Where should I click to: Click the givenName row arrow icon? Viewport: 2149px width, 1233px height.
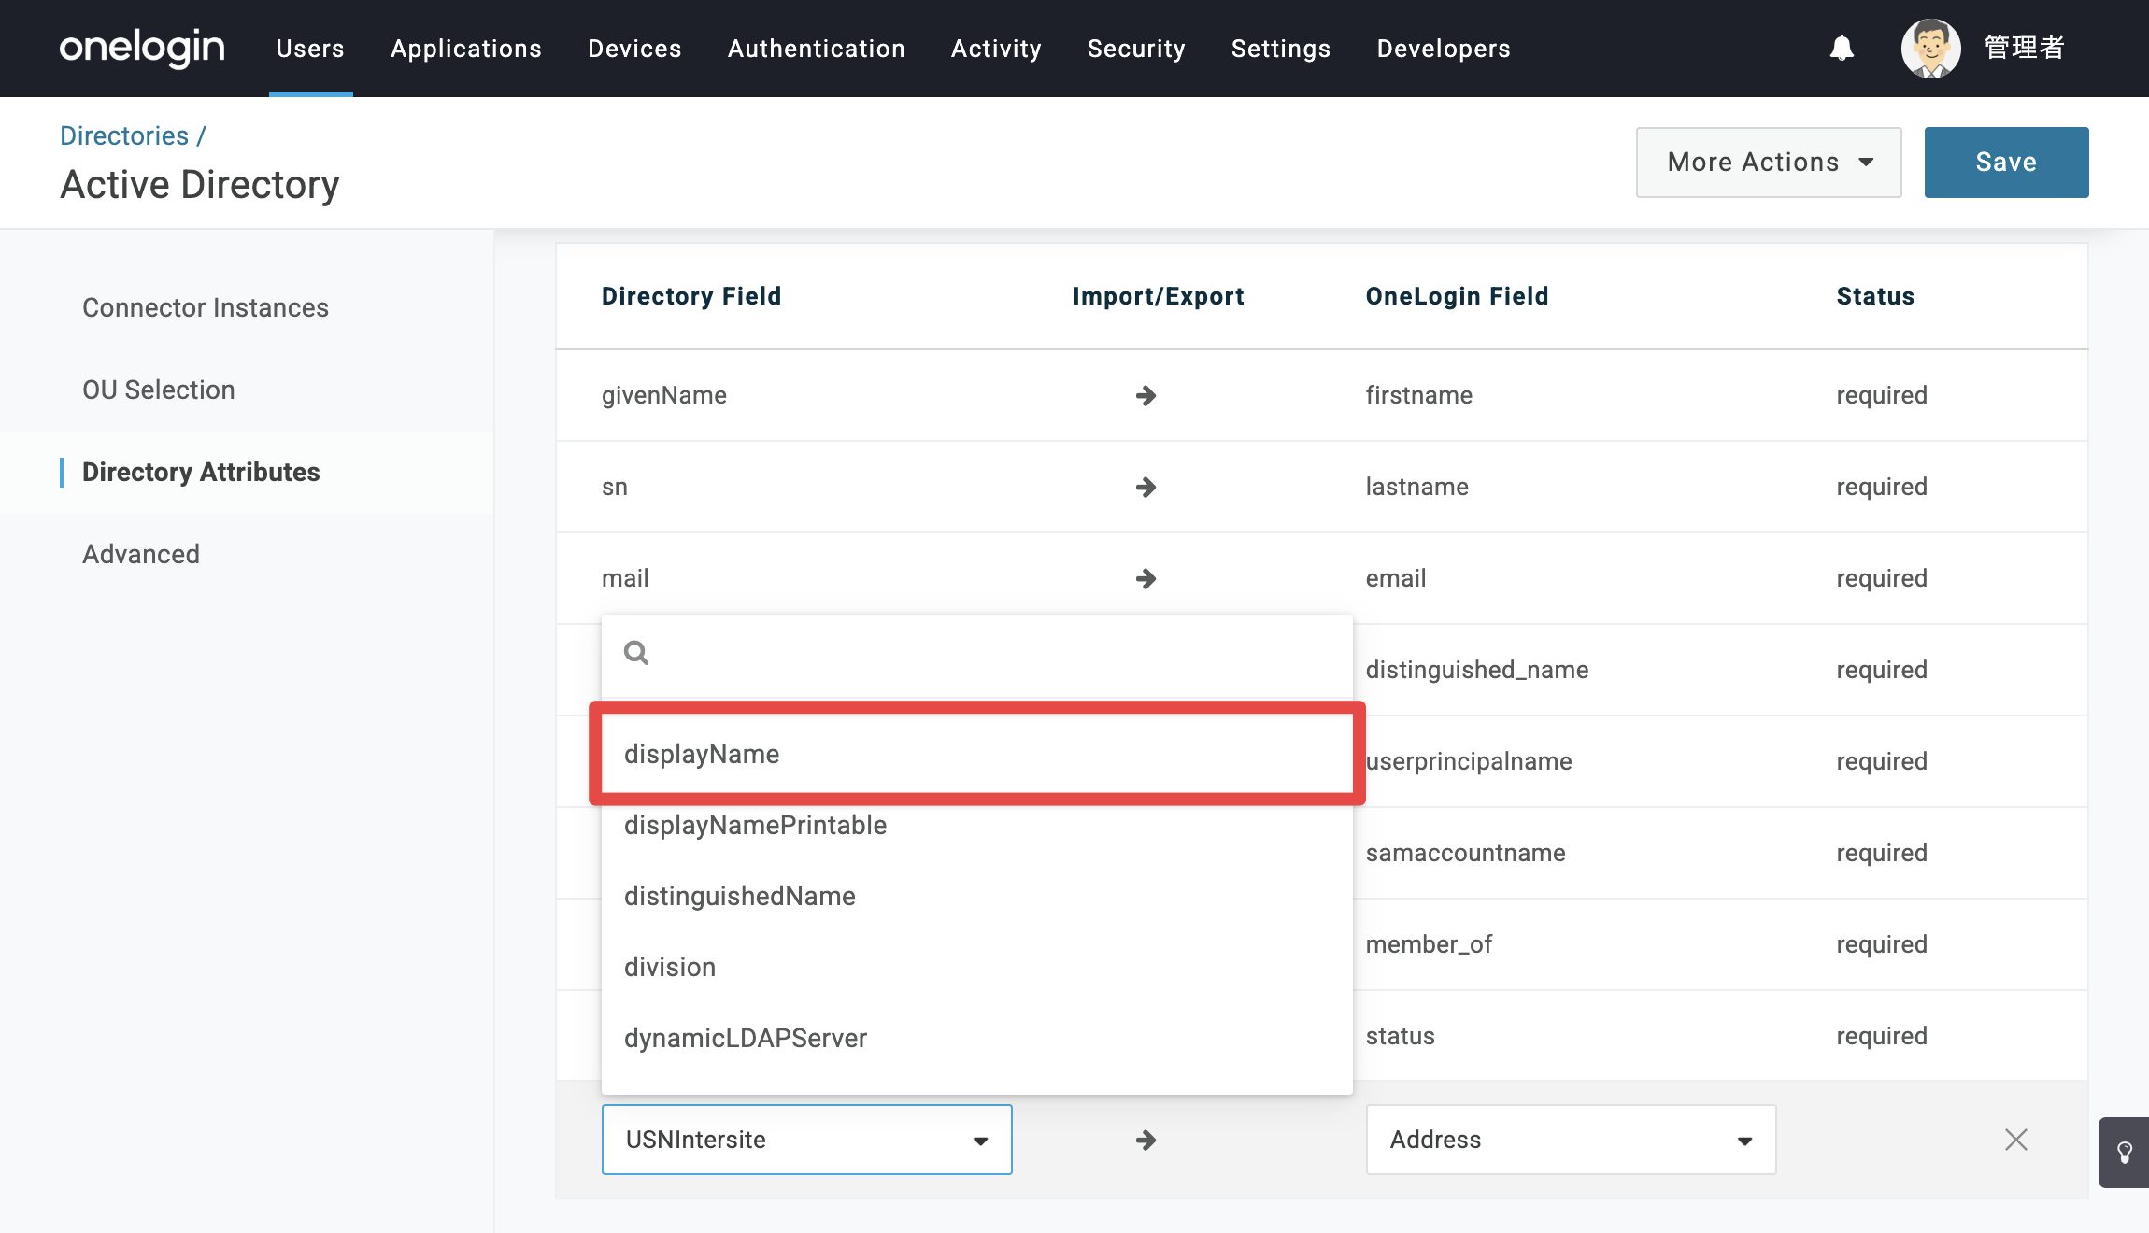1146,395
